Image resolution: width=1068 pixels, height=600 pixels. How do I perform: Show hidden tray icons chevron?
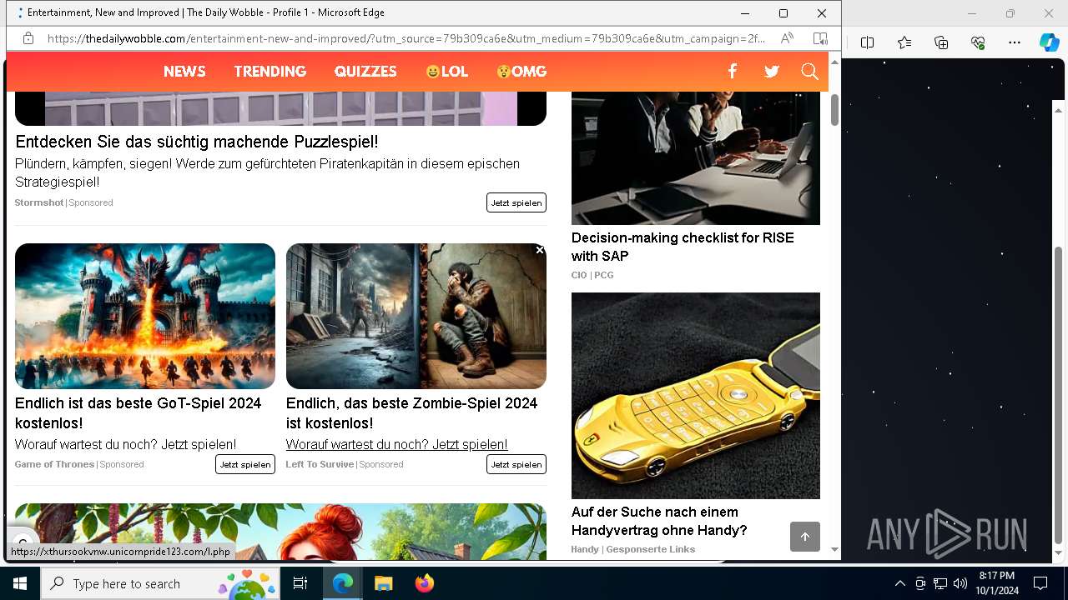coord(899,583)
